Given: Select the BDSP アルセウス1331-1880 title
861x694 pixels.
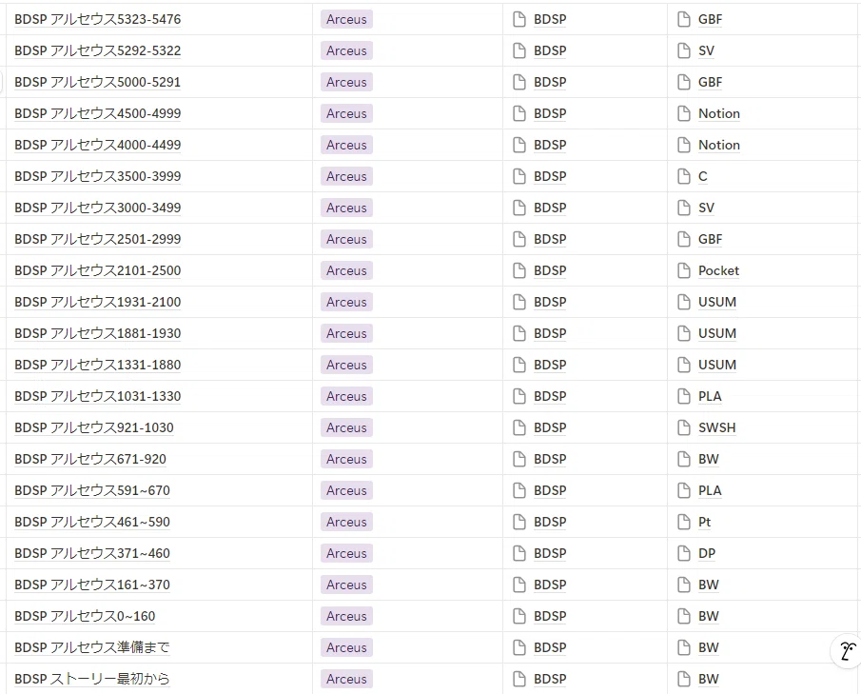Looking at the screenshot, I should [97, 365].
